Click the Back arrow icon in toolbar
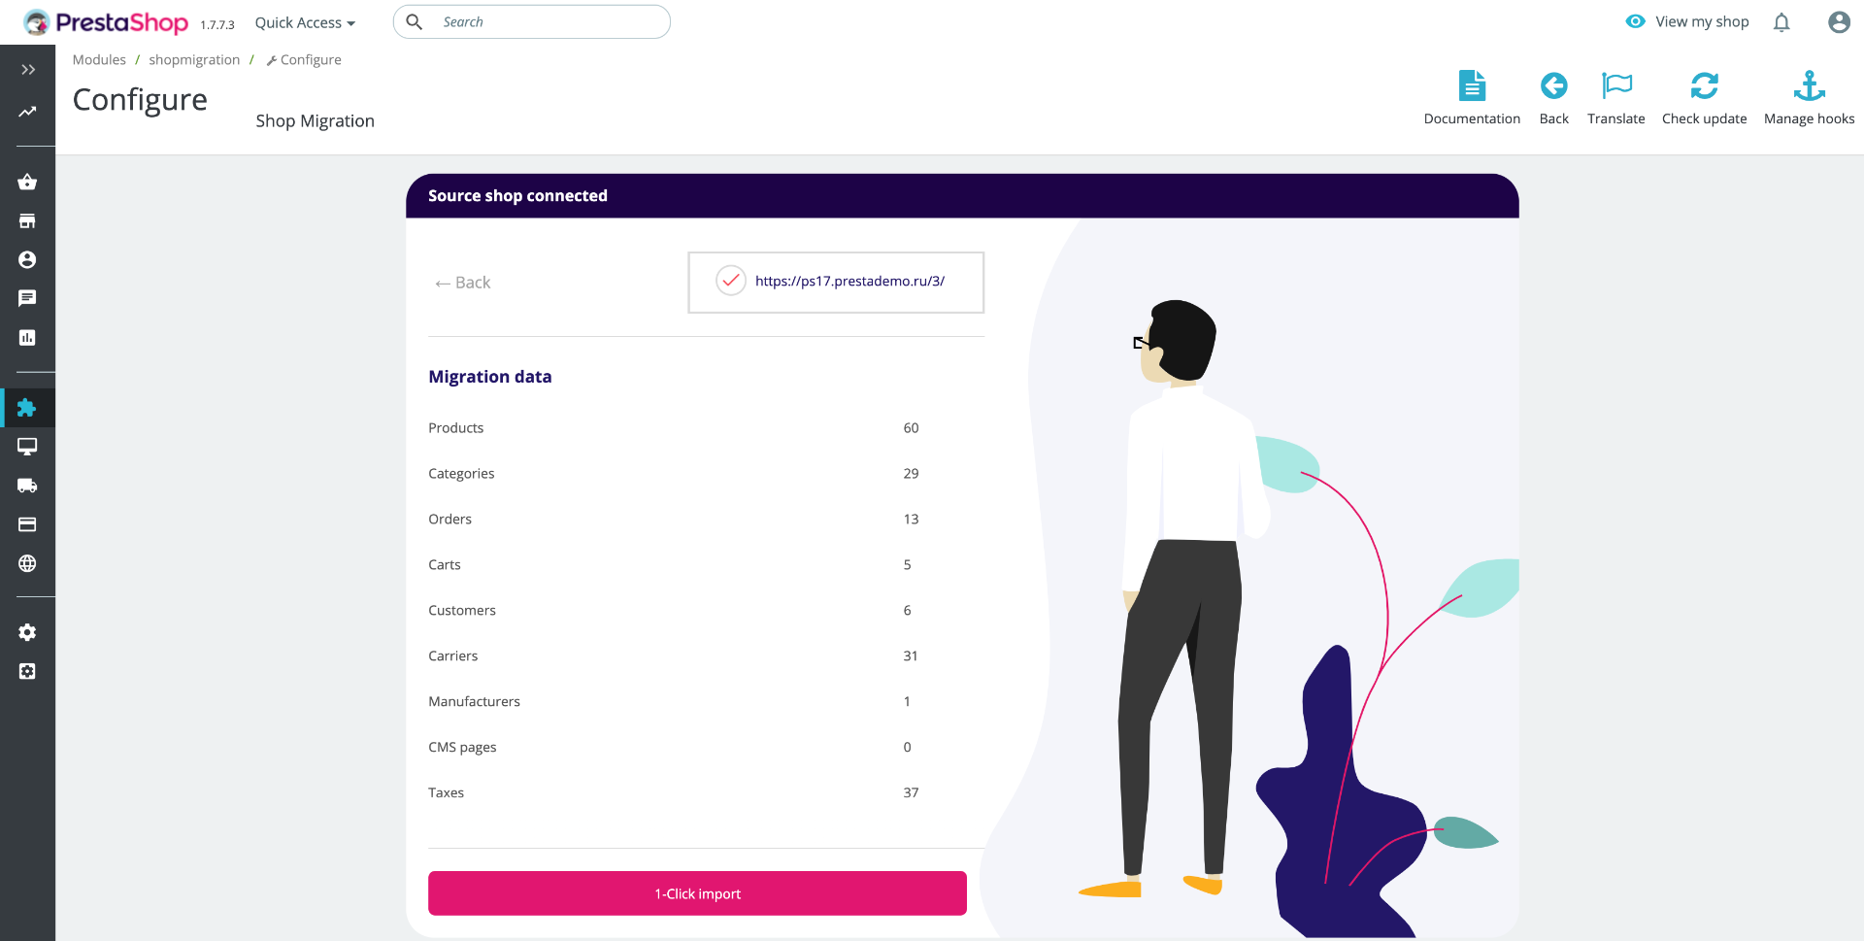Screen dimensions: 1864x941 pyautogui.click(x=1553, y=85)
